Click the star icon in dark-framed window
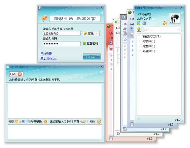Image resolution: width=190 pixels, height=148 pixels. click(x=125, y=40)
